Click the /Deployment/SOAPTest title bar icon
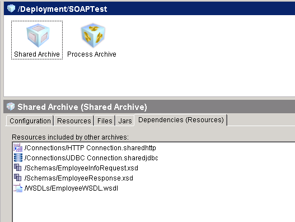This screenshot has height=222, width=295. pyautogui.click(x=11, y=8)
